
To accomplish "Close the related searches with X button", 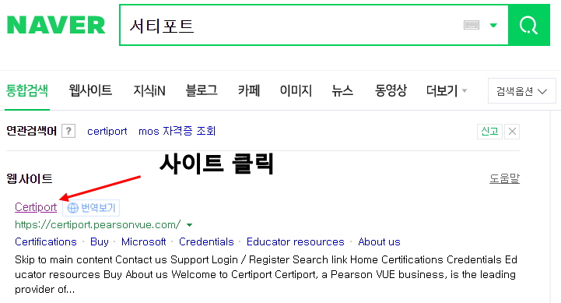I will [x=512, y=132].
